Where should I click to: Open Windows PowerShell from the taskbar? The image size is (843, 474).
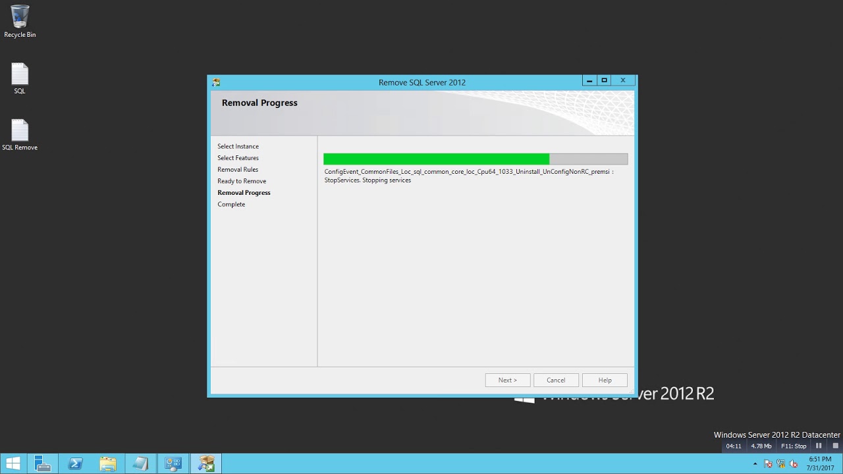[75, 463]
